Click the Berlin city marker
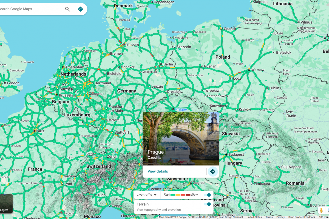Image resolution: width=329 pixels, height=219 pixels. (161, 64)
